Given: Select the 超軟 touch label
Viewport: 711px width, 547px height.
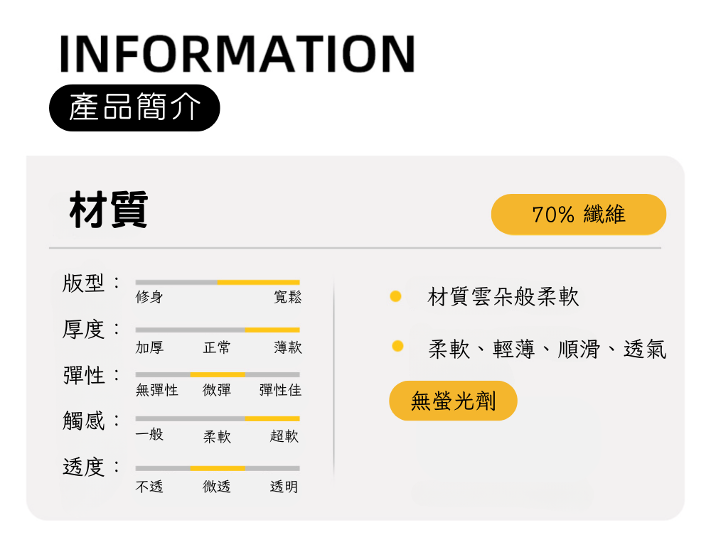Looking at the screenshot, I should click(x=284, y=436).
